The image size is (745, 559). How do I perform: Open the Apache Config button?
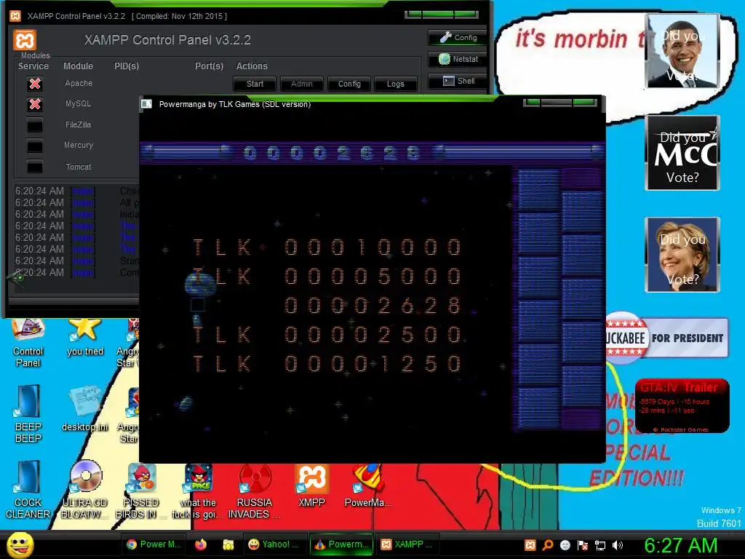pyautogui.click(x=349, y=84)
